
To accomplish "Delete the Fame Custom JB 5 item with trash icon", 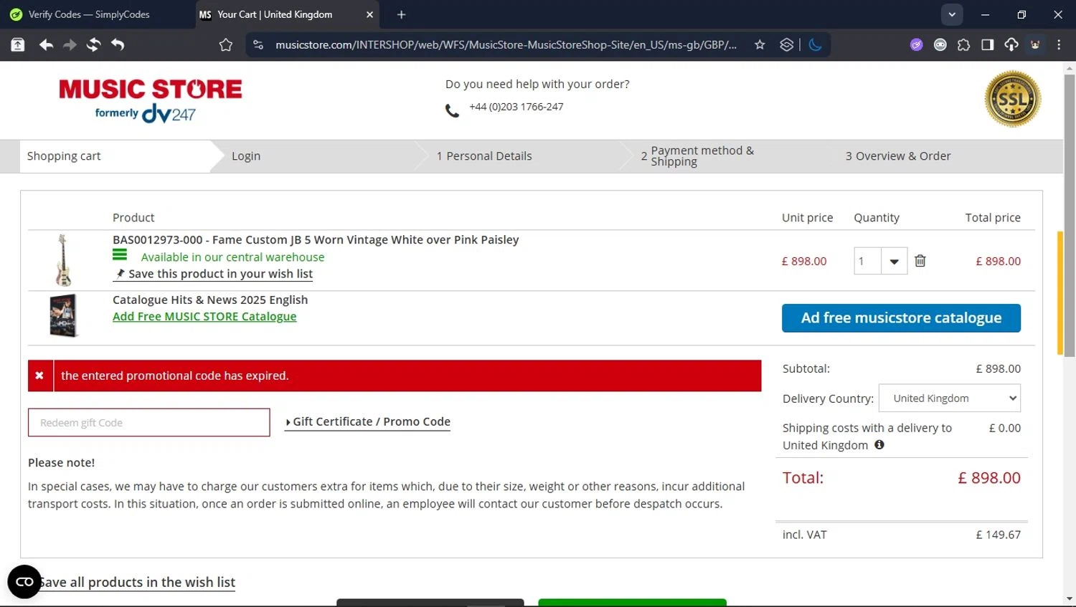I will [x=920, y=261].
